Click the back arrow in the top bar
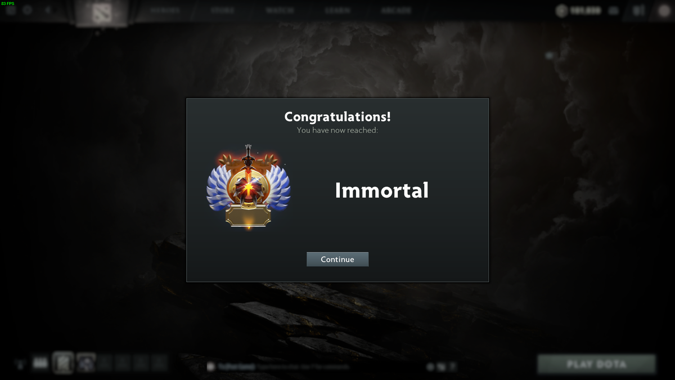675x380 pixels. click(47, 10)
